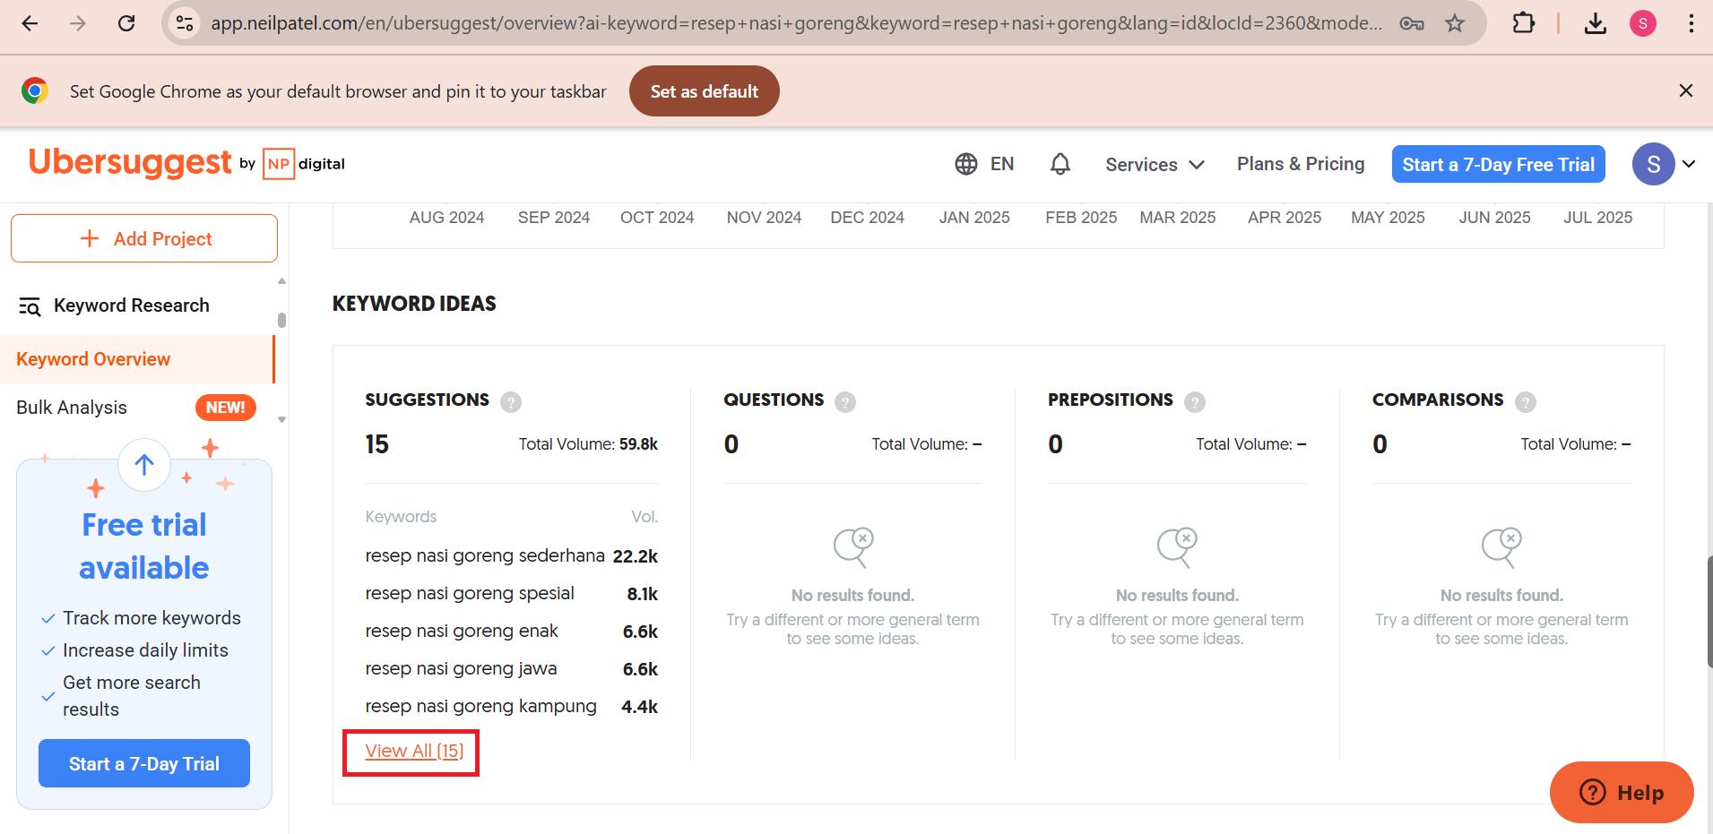The image size is (1713, 834).
Task: Click Start a 7-Day Free Trial
Action: click(1497, 164)
